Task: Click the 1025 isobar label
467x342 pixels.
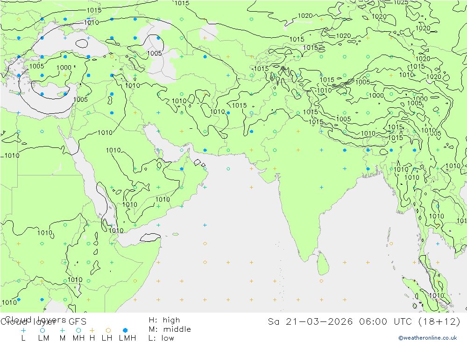Action: coord(401,2)
